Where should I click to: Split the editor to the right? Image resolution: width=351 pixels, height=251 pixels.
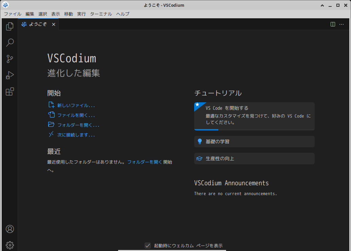click(x=333, y=24)
